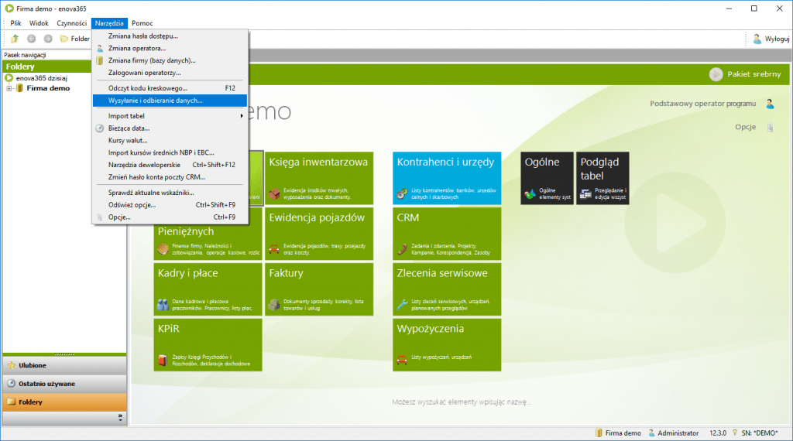Click the chevron to configure navigation pane buttons

point(120,418)
